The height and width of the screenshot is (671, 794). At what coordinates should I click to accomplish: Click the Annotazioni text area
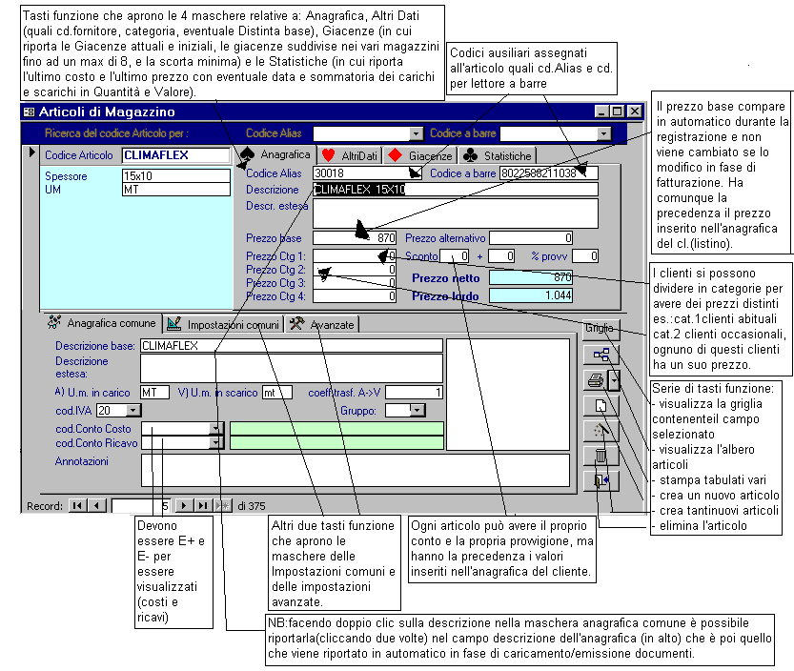[x=356, y=471]
